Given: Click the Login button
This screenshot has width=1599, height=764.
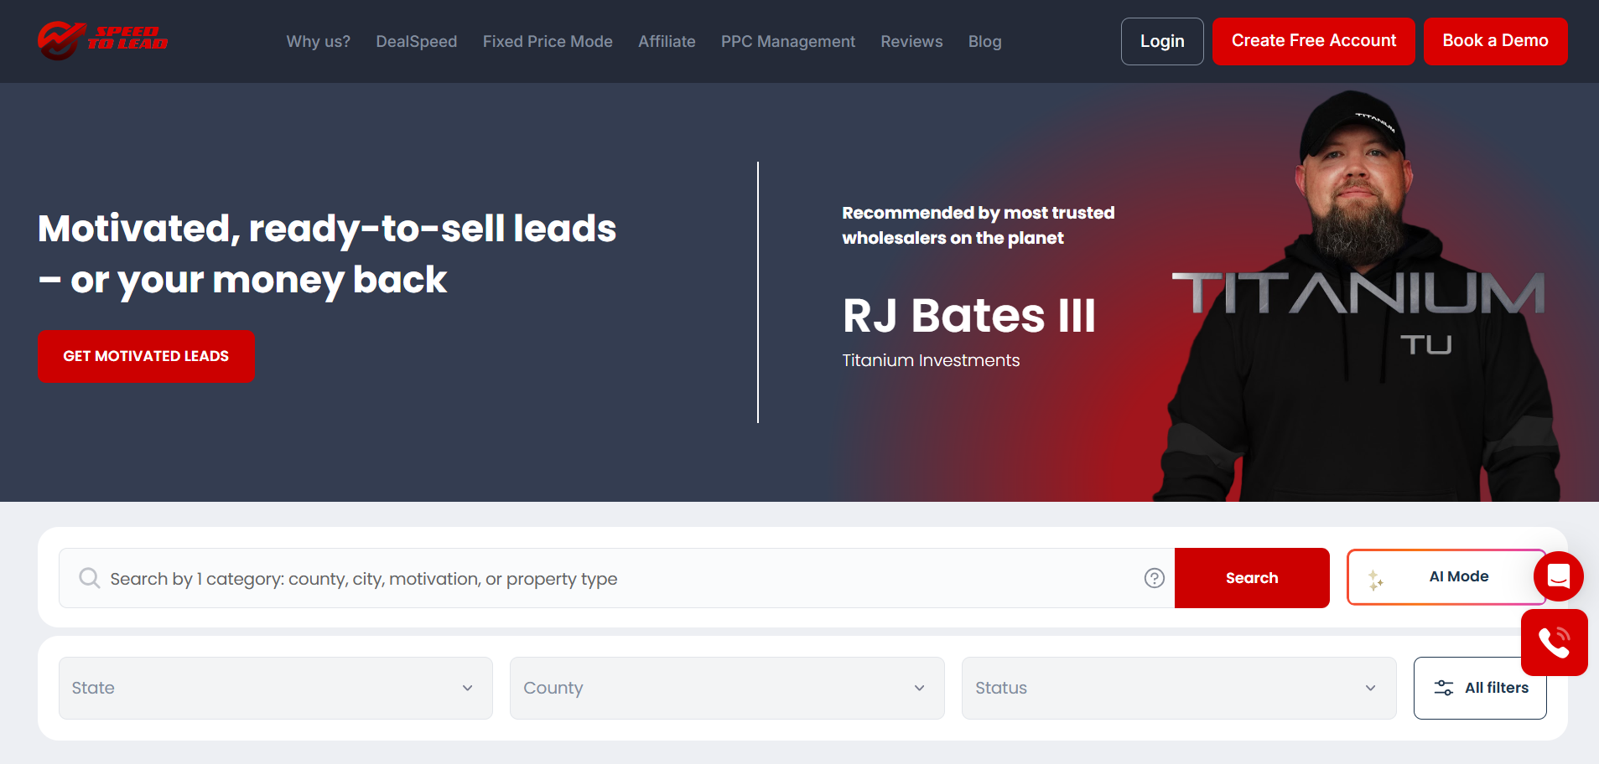Looking at the screenshot, I should 1162,41.
